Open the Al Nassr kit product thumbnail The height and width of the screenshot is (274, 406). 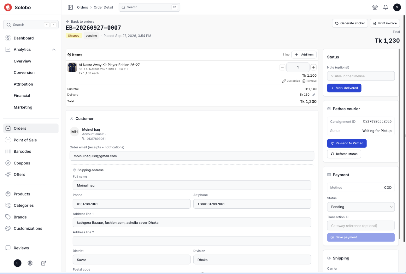(x=72, y=67)
